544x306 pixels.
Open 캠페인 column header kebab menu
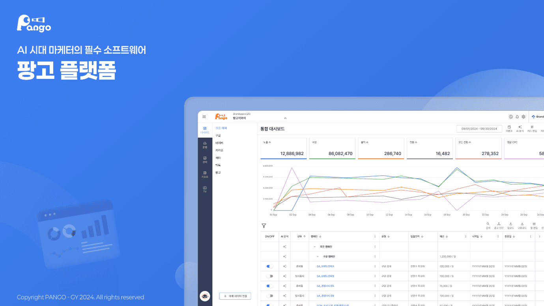pos(375,237)
